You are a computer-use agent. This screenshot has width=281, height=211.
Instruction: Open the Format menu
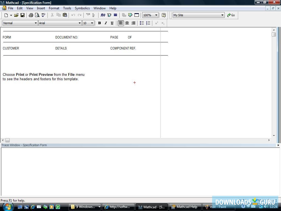[x=54, y=8]
